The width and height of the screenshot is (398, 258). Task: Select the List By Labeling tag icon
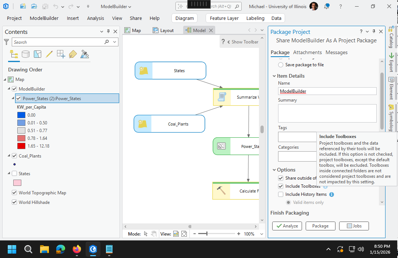(x=72, y=54)
